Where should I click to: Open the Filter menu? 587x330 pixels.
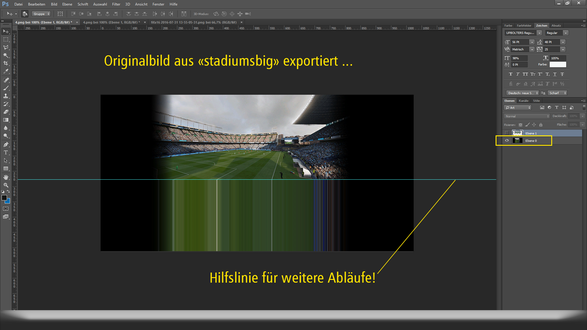click(x=116, y=4)
